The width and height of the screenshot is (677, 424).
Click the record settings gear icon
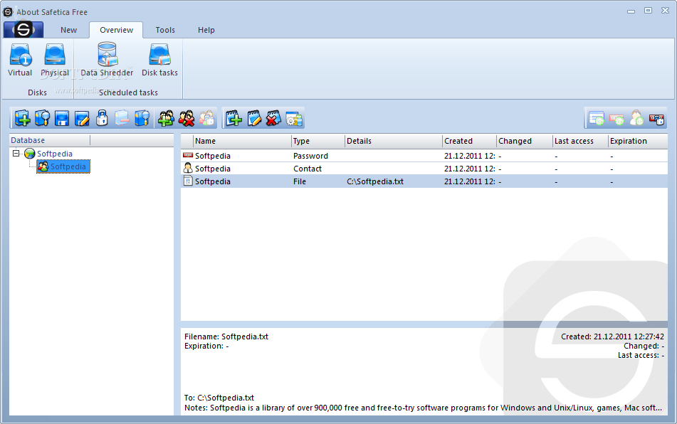[x=294, y=119]
